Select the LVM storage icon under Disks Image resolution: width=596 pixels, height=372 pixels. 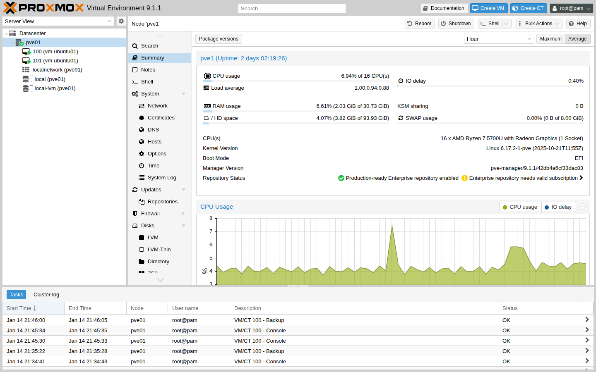click(x=142, y=237)
